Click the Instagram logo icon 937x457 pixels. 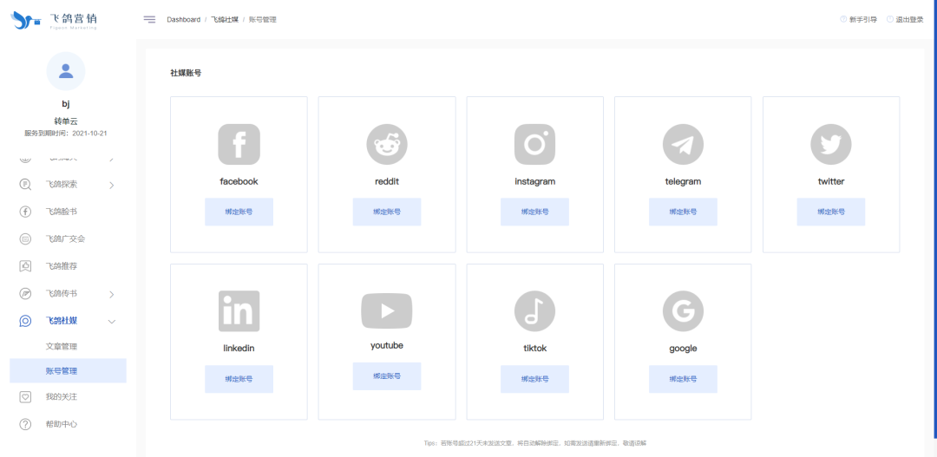534,145
